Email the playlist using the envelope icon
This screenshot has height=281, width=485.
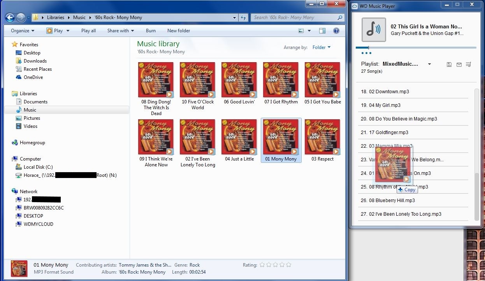click(459, 65)
